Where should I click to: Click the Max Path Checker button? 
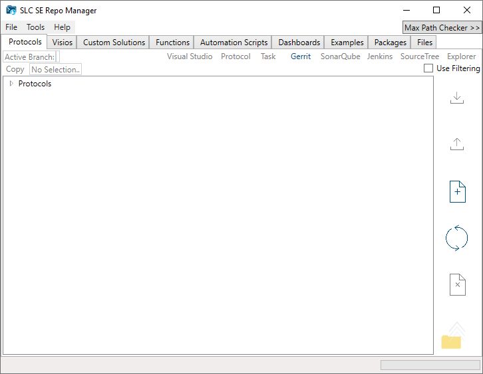[442, 28]
